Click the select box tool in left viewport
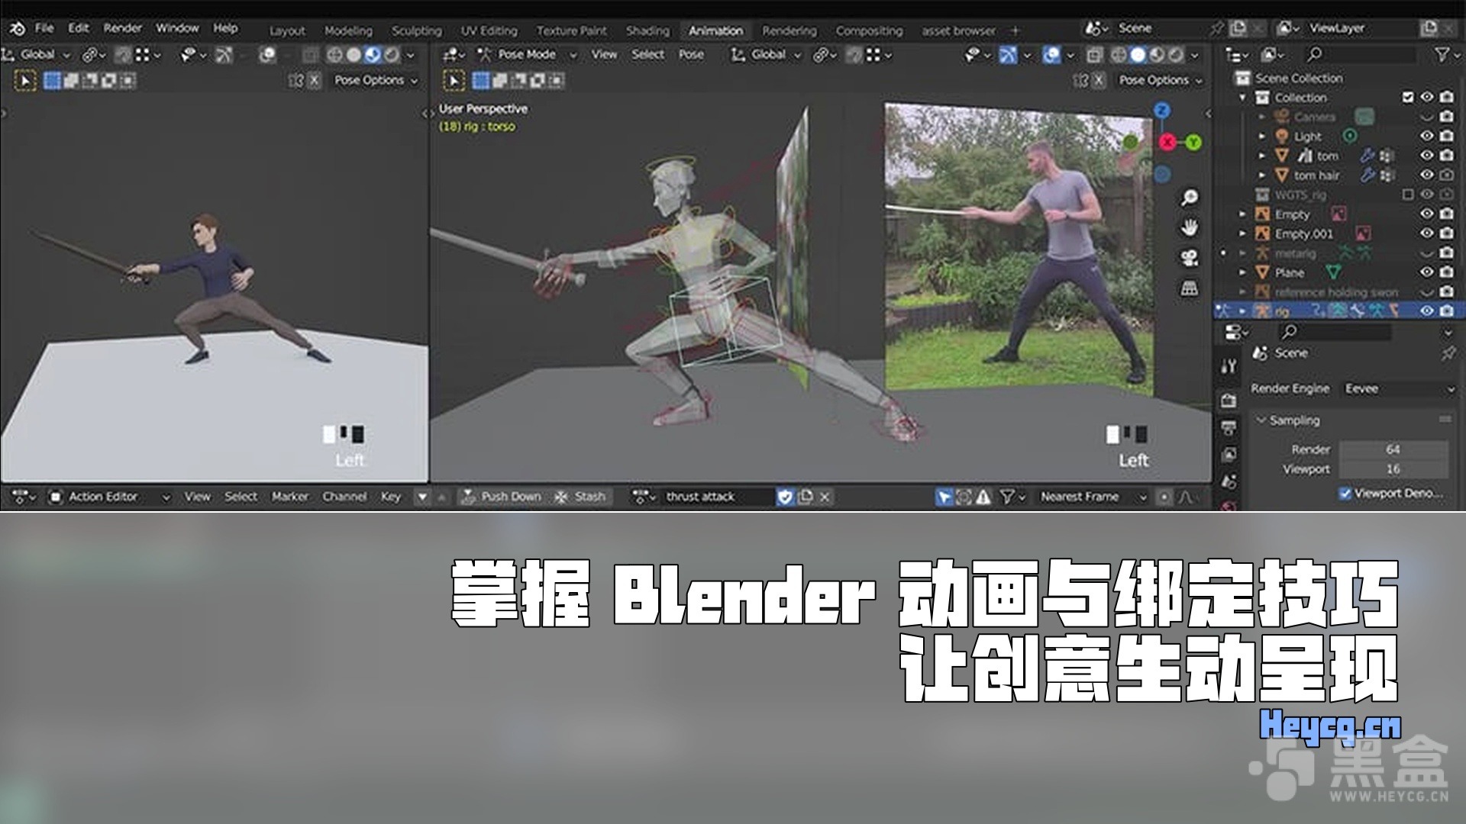Image resolution: width=1466 pixels, height=824 pixels. pos(25,80)
